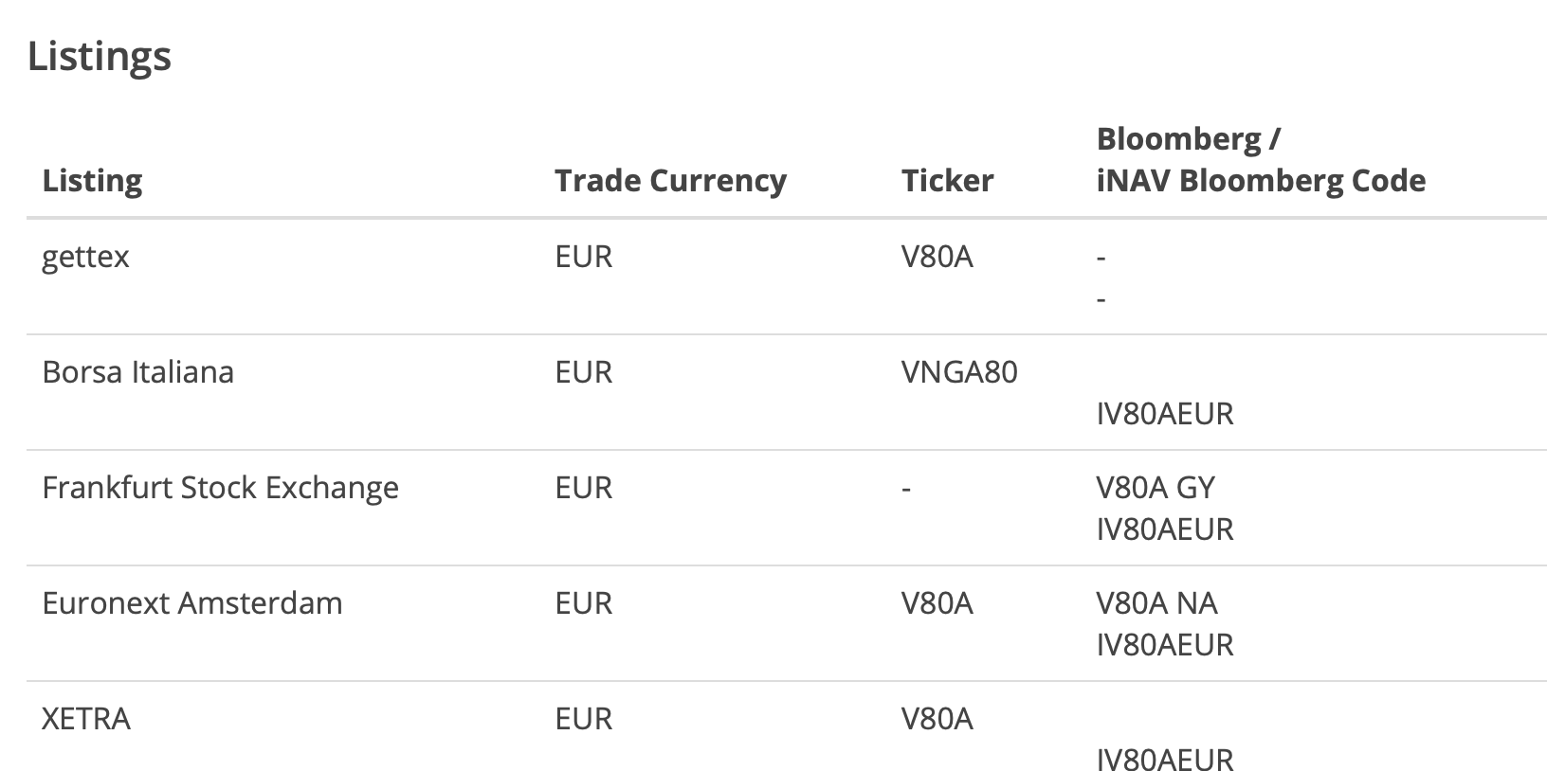Select the Borsa Italiana listing name
This screenshot has width=1547, height=771.
click(137, 371)
